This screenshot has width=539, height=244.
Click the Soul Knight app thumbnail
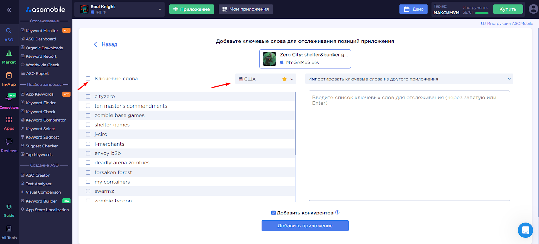pyautogui.click(x=84, y=9)
